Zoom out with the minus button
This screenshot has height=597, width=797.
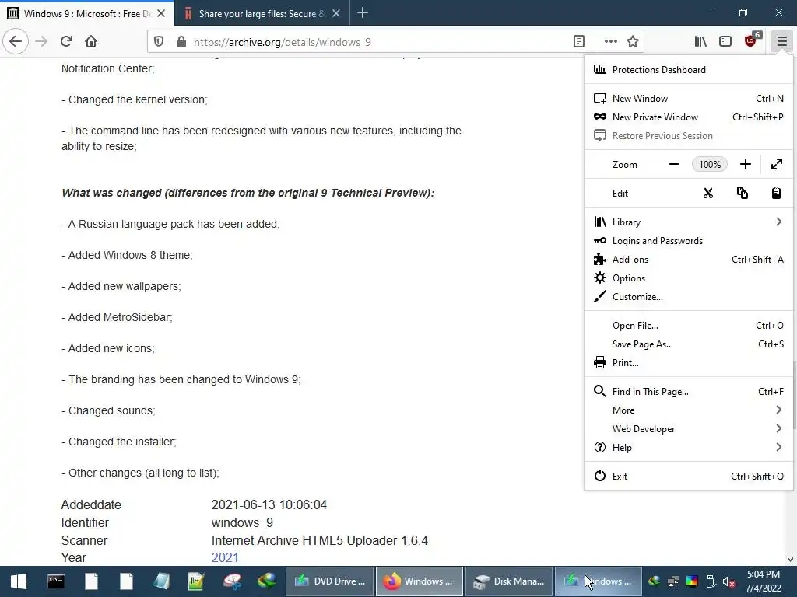pyautogui.click(x=674, y=164)
